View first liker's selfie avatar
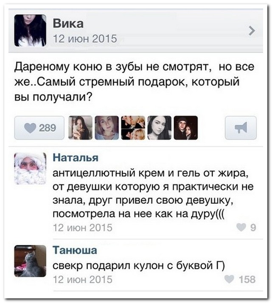This screenshot has height=303, width=272. point(80,128)
